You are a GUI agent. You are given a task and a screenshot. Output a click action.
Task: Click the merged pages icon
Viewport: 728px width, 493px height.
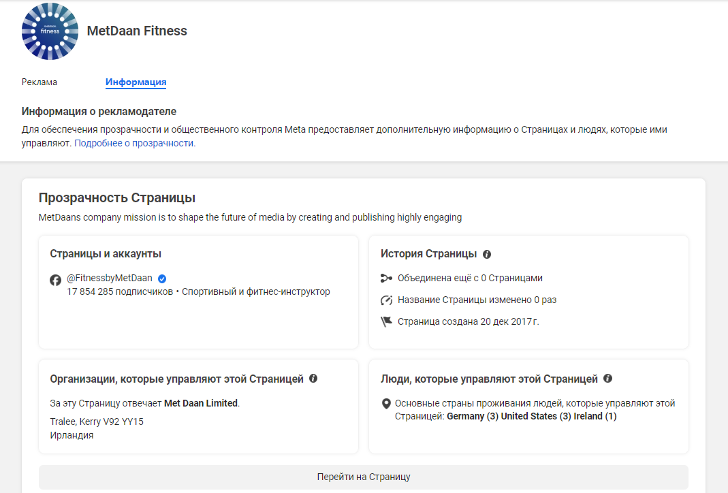387,278
